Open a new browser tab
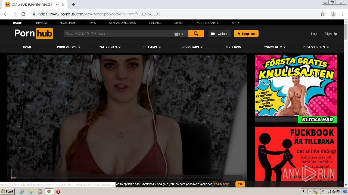The image size is (348, 195). [x=73, y=5]
